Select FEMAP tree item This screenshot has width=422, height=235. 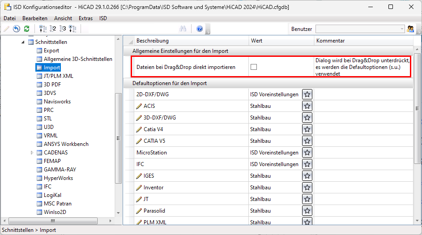[x=52, y=161]
